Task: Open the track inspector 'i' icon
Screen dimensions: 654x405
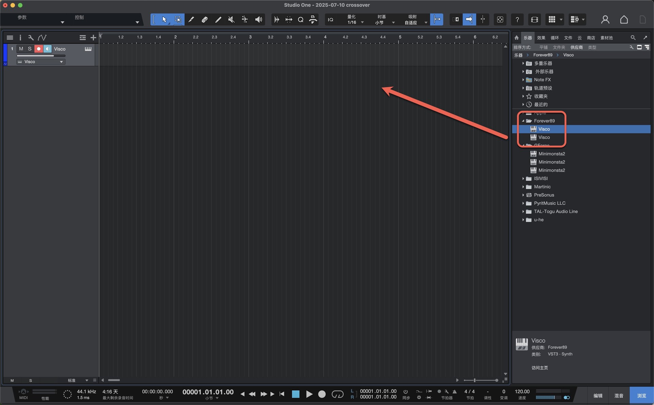Action: tap(20, 38)
